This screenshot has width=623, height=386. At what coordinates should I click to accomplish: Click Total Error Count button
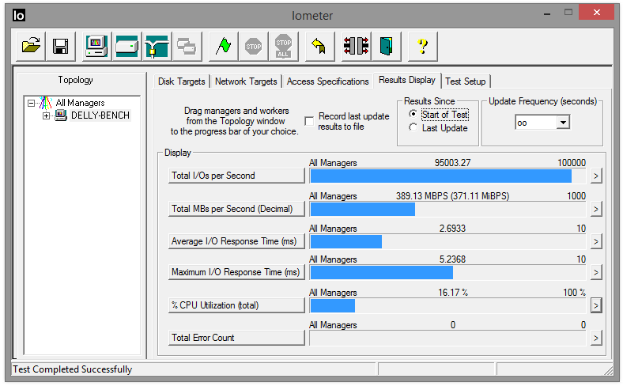[236, 338]
